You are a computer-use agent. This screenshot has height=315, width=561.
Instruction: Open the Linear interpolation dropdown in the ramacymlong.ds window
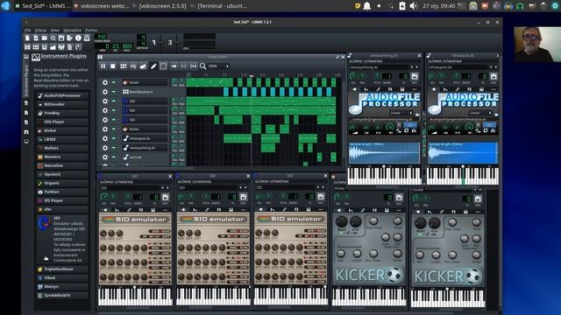pos(401,113)
